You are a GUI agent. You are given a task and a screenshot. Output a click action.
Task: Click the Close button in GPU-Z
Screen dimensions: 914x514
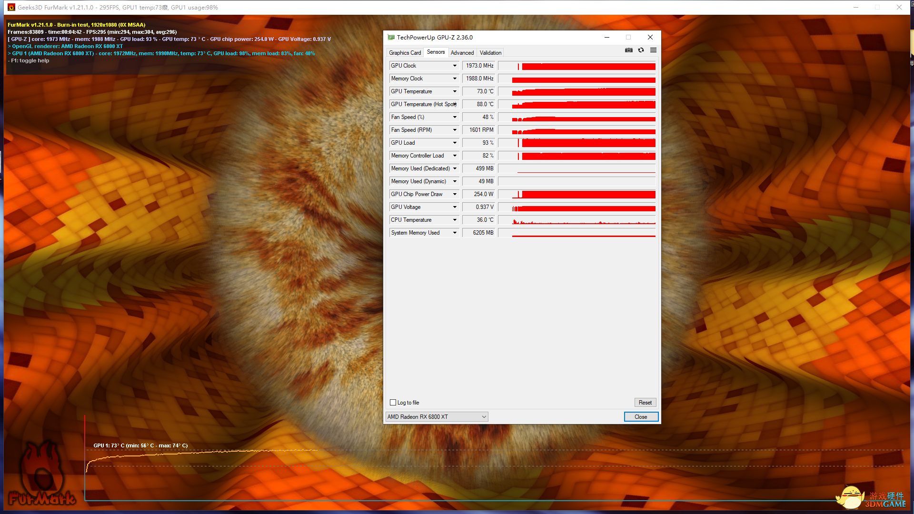[641, 417]
